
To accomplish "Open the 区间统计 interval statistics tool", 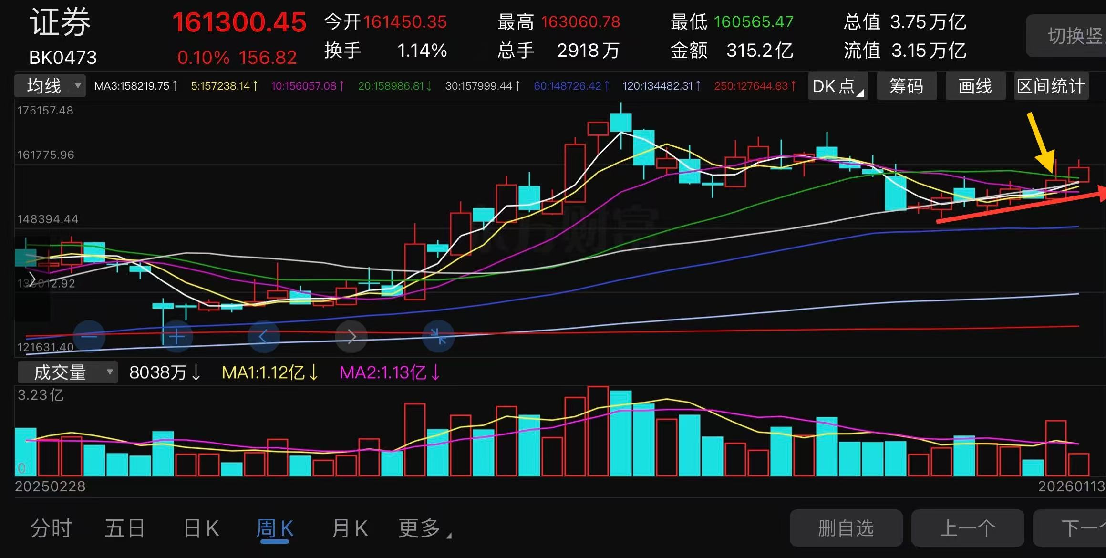I will pos(1051,86).
